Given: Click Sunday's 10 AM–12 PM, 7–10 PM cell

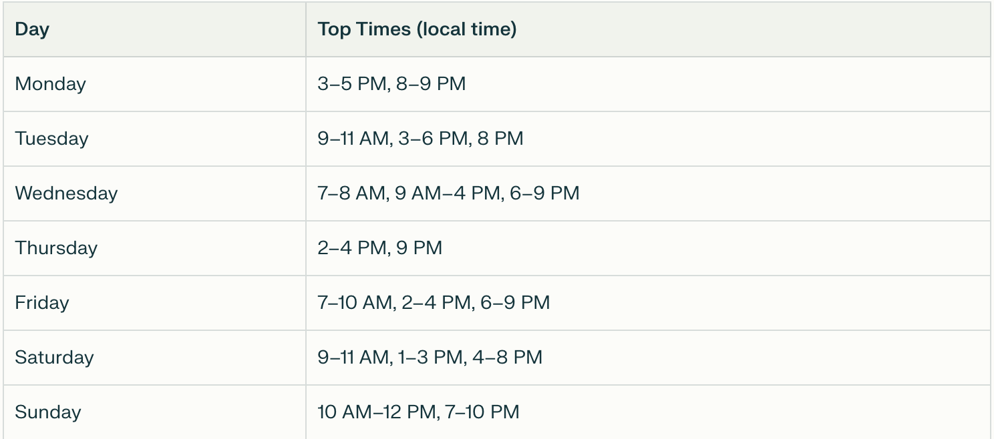Looking at the screenshot, I should [x=418, y=412].
